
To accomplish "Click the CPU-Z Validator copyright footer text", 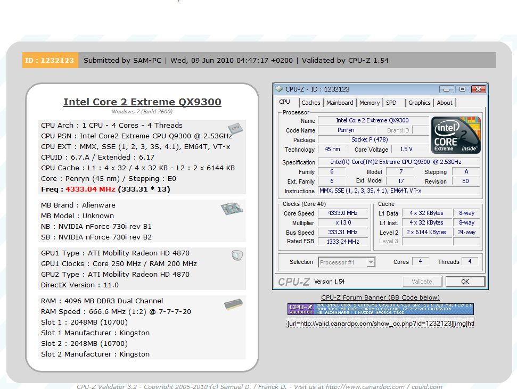I will tap(259, 386).
